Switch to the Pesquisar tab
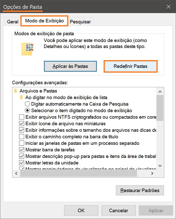This screenshot has width=176, height=219. pos(80,22)
